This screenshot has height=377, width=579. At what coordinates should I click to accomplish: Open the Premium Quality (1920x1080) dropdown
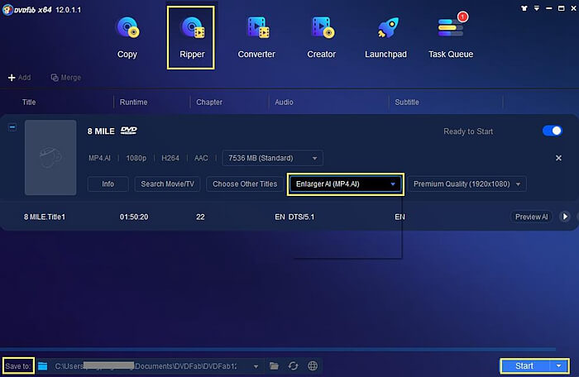[x=467, y=184]
